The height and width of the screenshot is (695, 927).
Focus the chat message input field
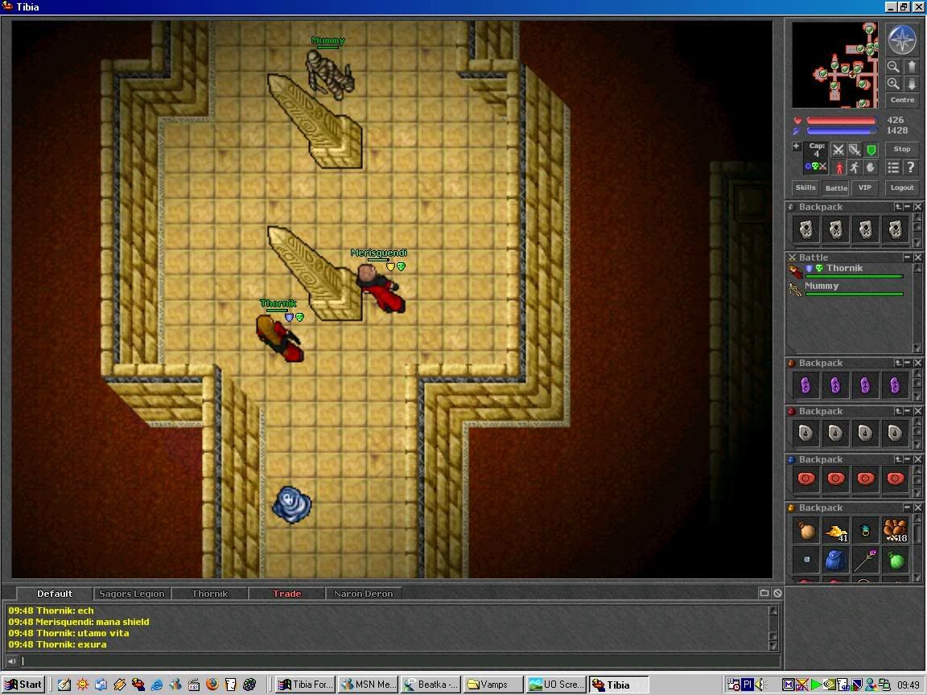click(400, 661)
